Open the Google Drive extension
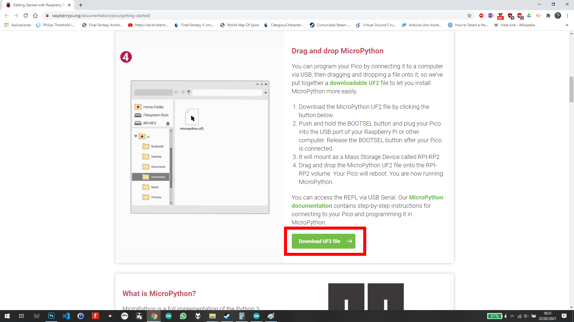Viewport: 574px width, 322px height. click(x=529, y=16)
